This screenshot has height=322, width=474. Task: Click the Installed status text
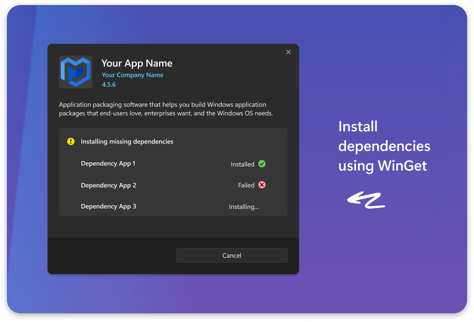click(242, 164)
